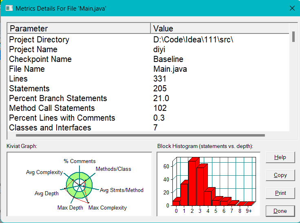Click the Methods/Class axis label
This screenshot has height=223, width=300.
click(x=113, y=169)
